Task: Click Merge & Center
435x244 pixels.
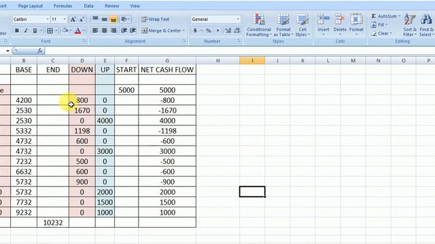Action: (161, 30)
